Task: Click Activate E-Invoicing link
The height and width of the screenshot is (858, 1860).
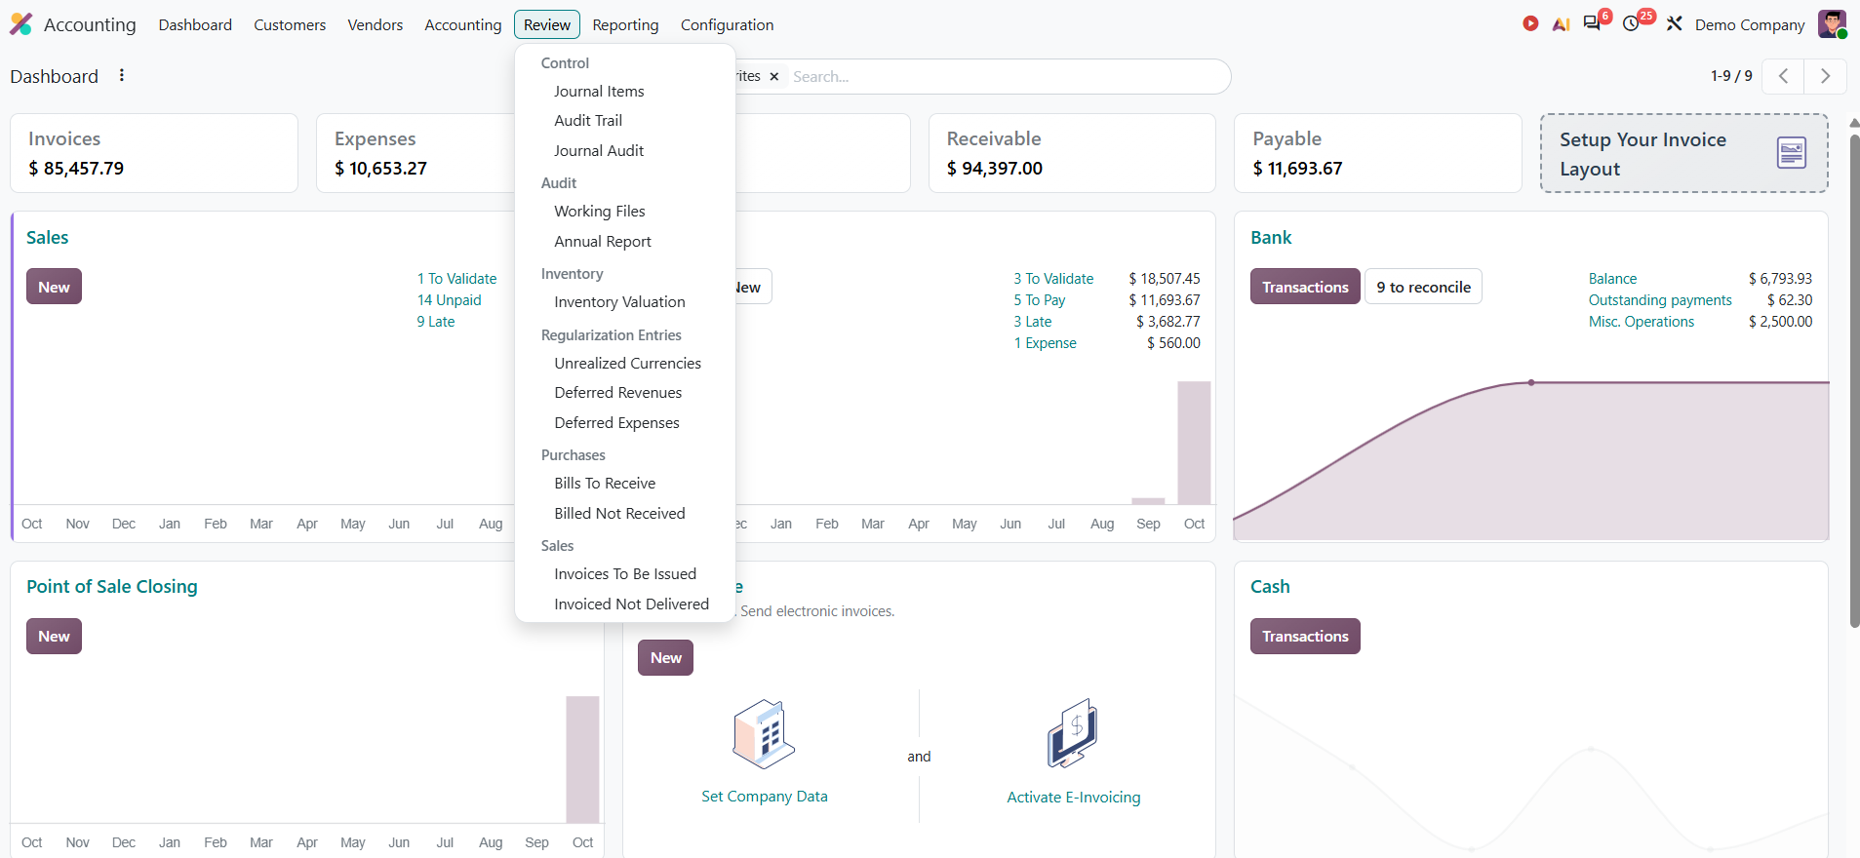Action: click(x=1073, y=798)
